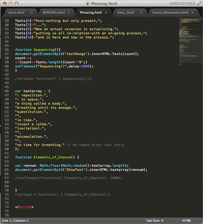Click count++ on line 38
The height and width of the screenshot is (224, 203).
(23, 58)
